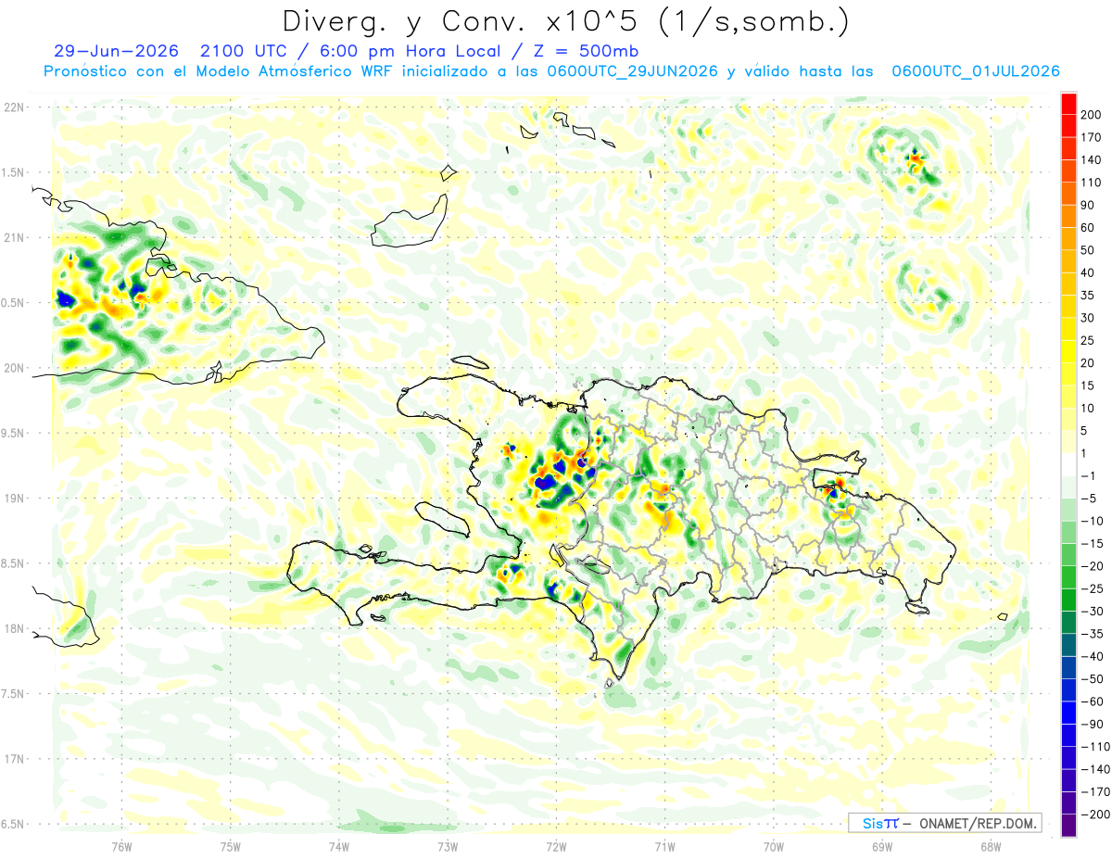Click the positive colorbar label '40'
Viewport: 1112px width, 859px height.
click(1089, 272)
